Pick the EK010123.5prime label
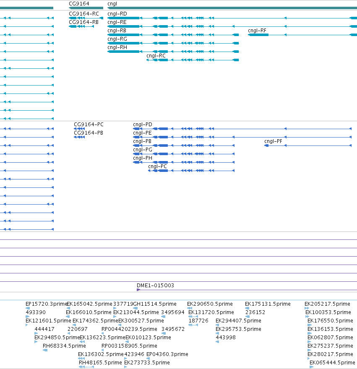Screen dimensions: 357x369 (149, 338)
